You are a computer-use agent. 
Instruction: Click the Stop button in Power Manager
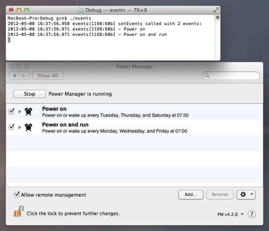tap(29, 94)
